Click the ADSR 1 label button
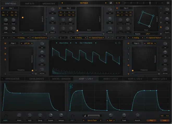Screen dimensions: 172x124 coord(6,120)
